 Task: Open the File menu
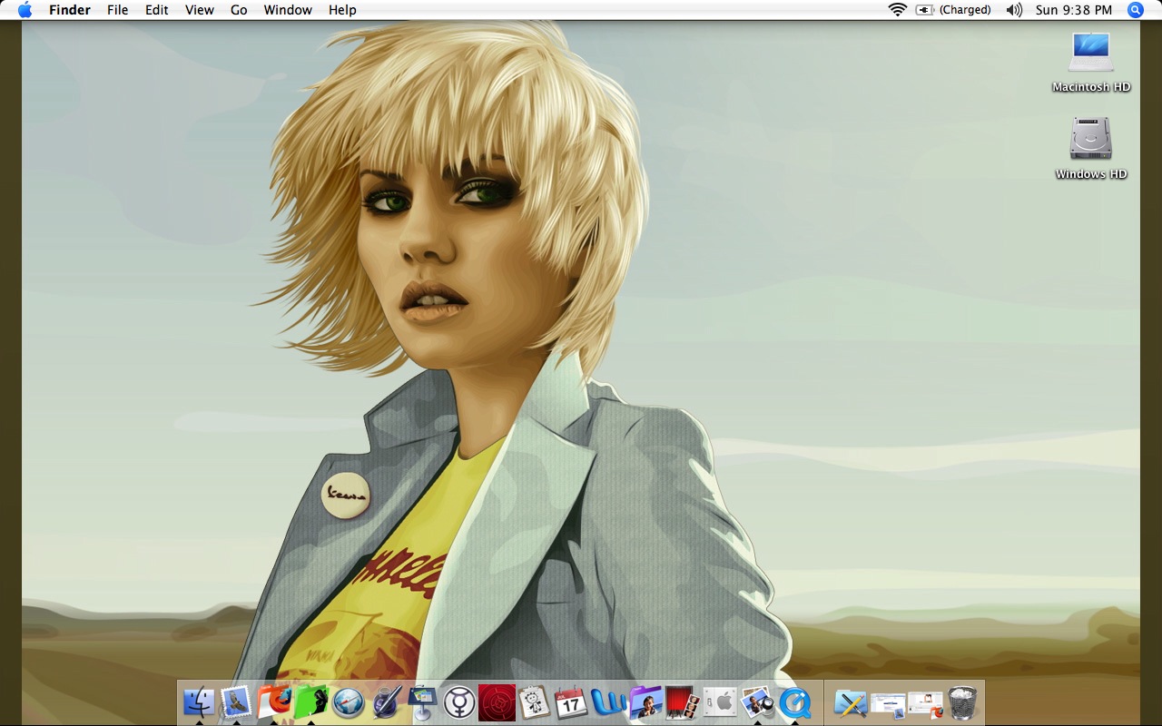coord(117,10)
